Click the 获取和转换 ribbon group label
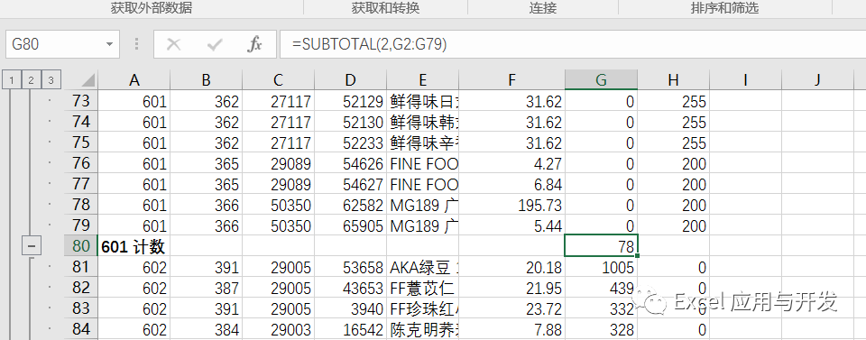This screenshot has height=340, width=866. 385,8
